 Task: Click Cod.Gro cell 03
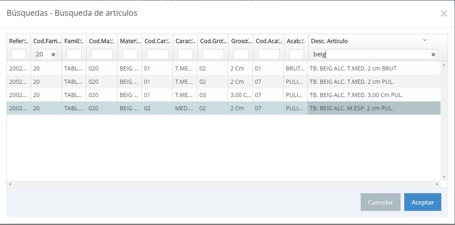[x=212, y=95]
